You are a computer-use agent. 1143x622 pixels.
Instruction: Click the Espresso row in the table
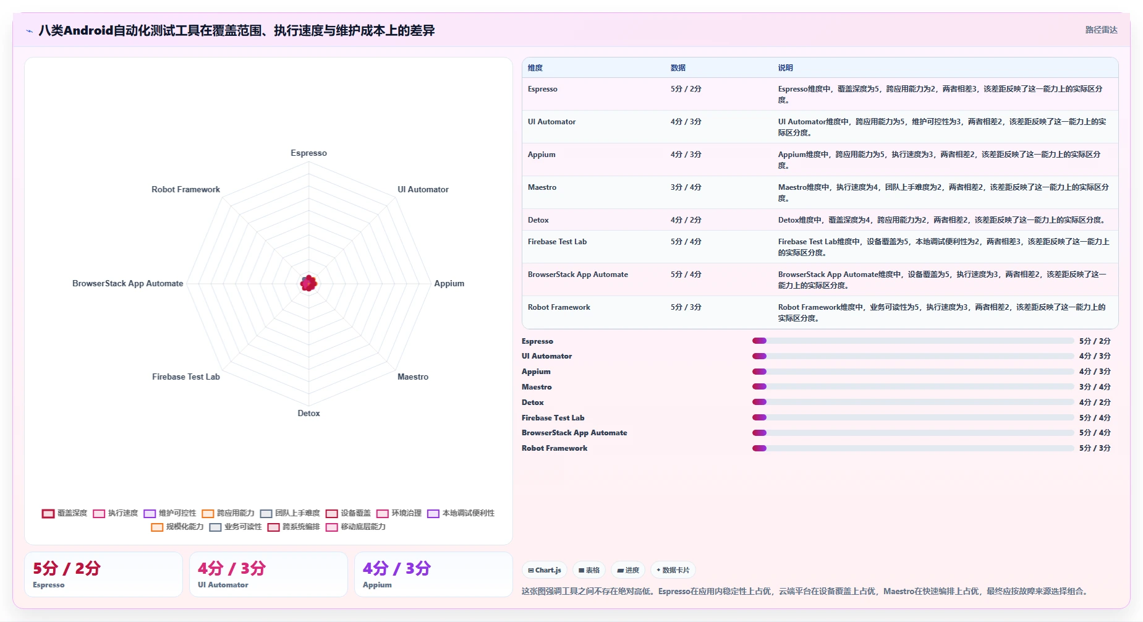[820, 94]
